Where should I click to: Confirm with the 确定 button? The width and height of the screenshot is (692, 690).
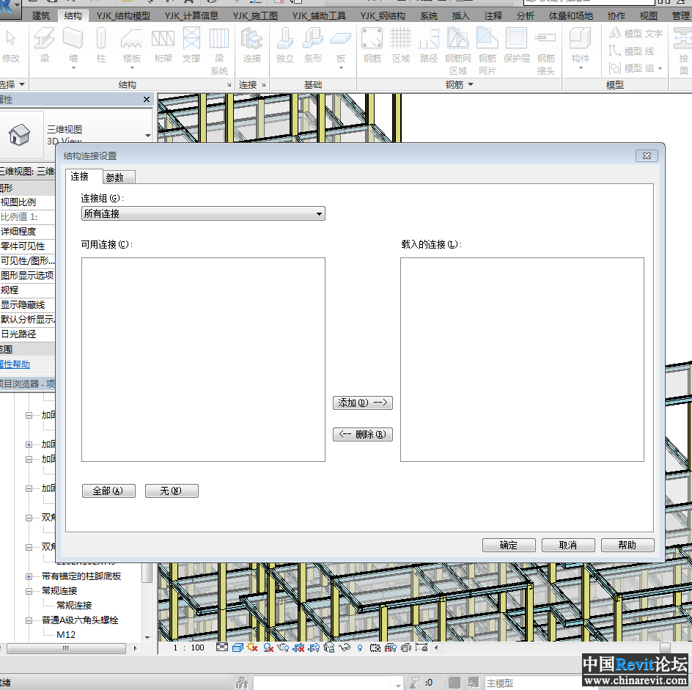pyautogui.click(x=509, y=546)
